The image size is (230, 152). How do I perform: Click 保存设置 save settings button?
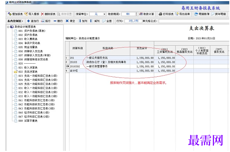pos(64,14)
